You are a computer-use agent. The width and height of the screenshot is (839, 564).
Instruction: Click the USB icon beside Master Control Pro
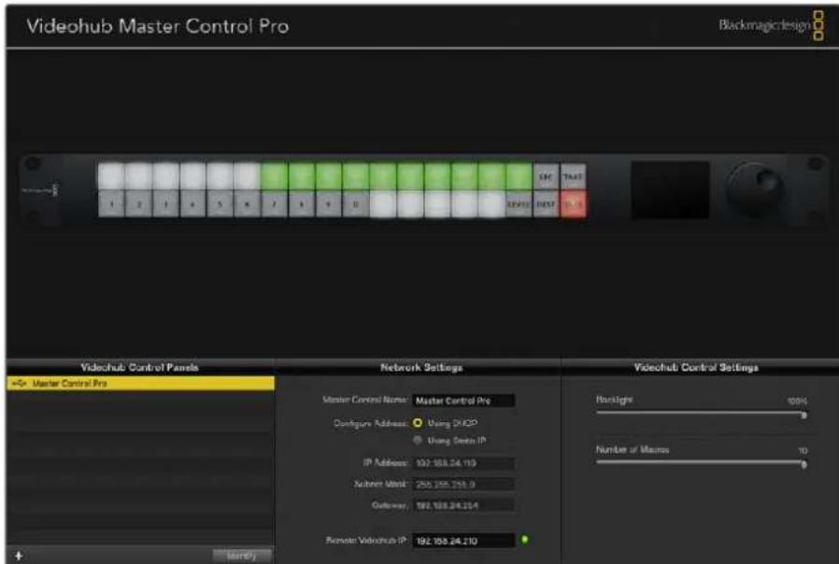tap(20, 383)
